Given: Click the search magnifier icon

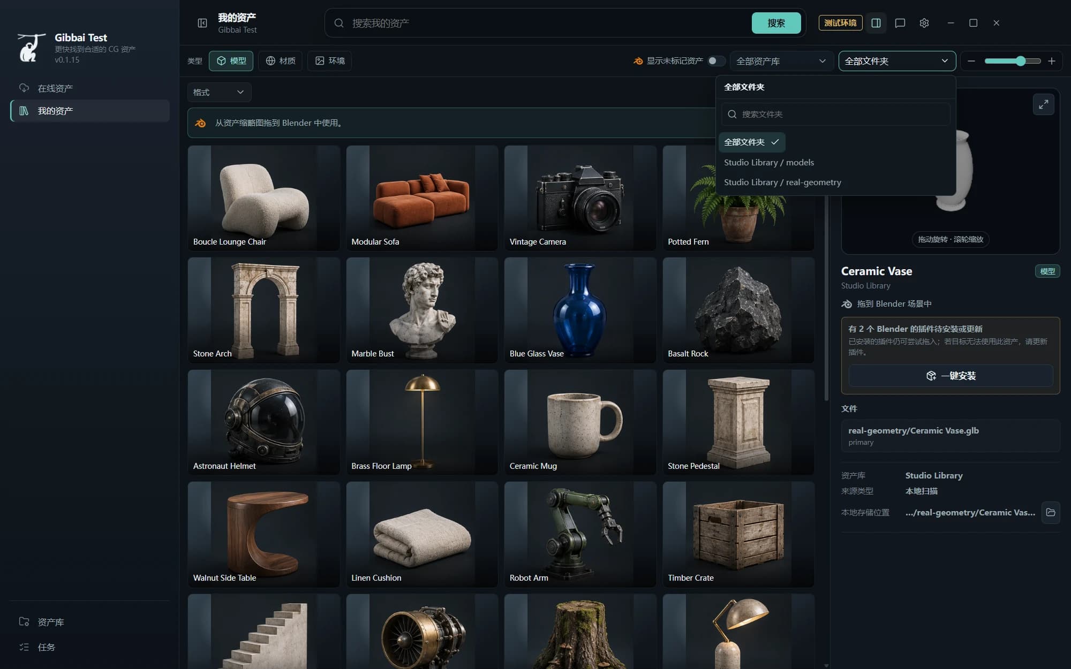Looking at the screenshot, I should tap(338, 23).
